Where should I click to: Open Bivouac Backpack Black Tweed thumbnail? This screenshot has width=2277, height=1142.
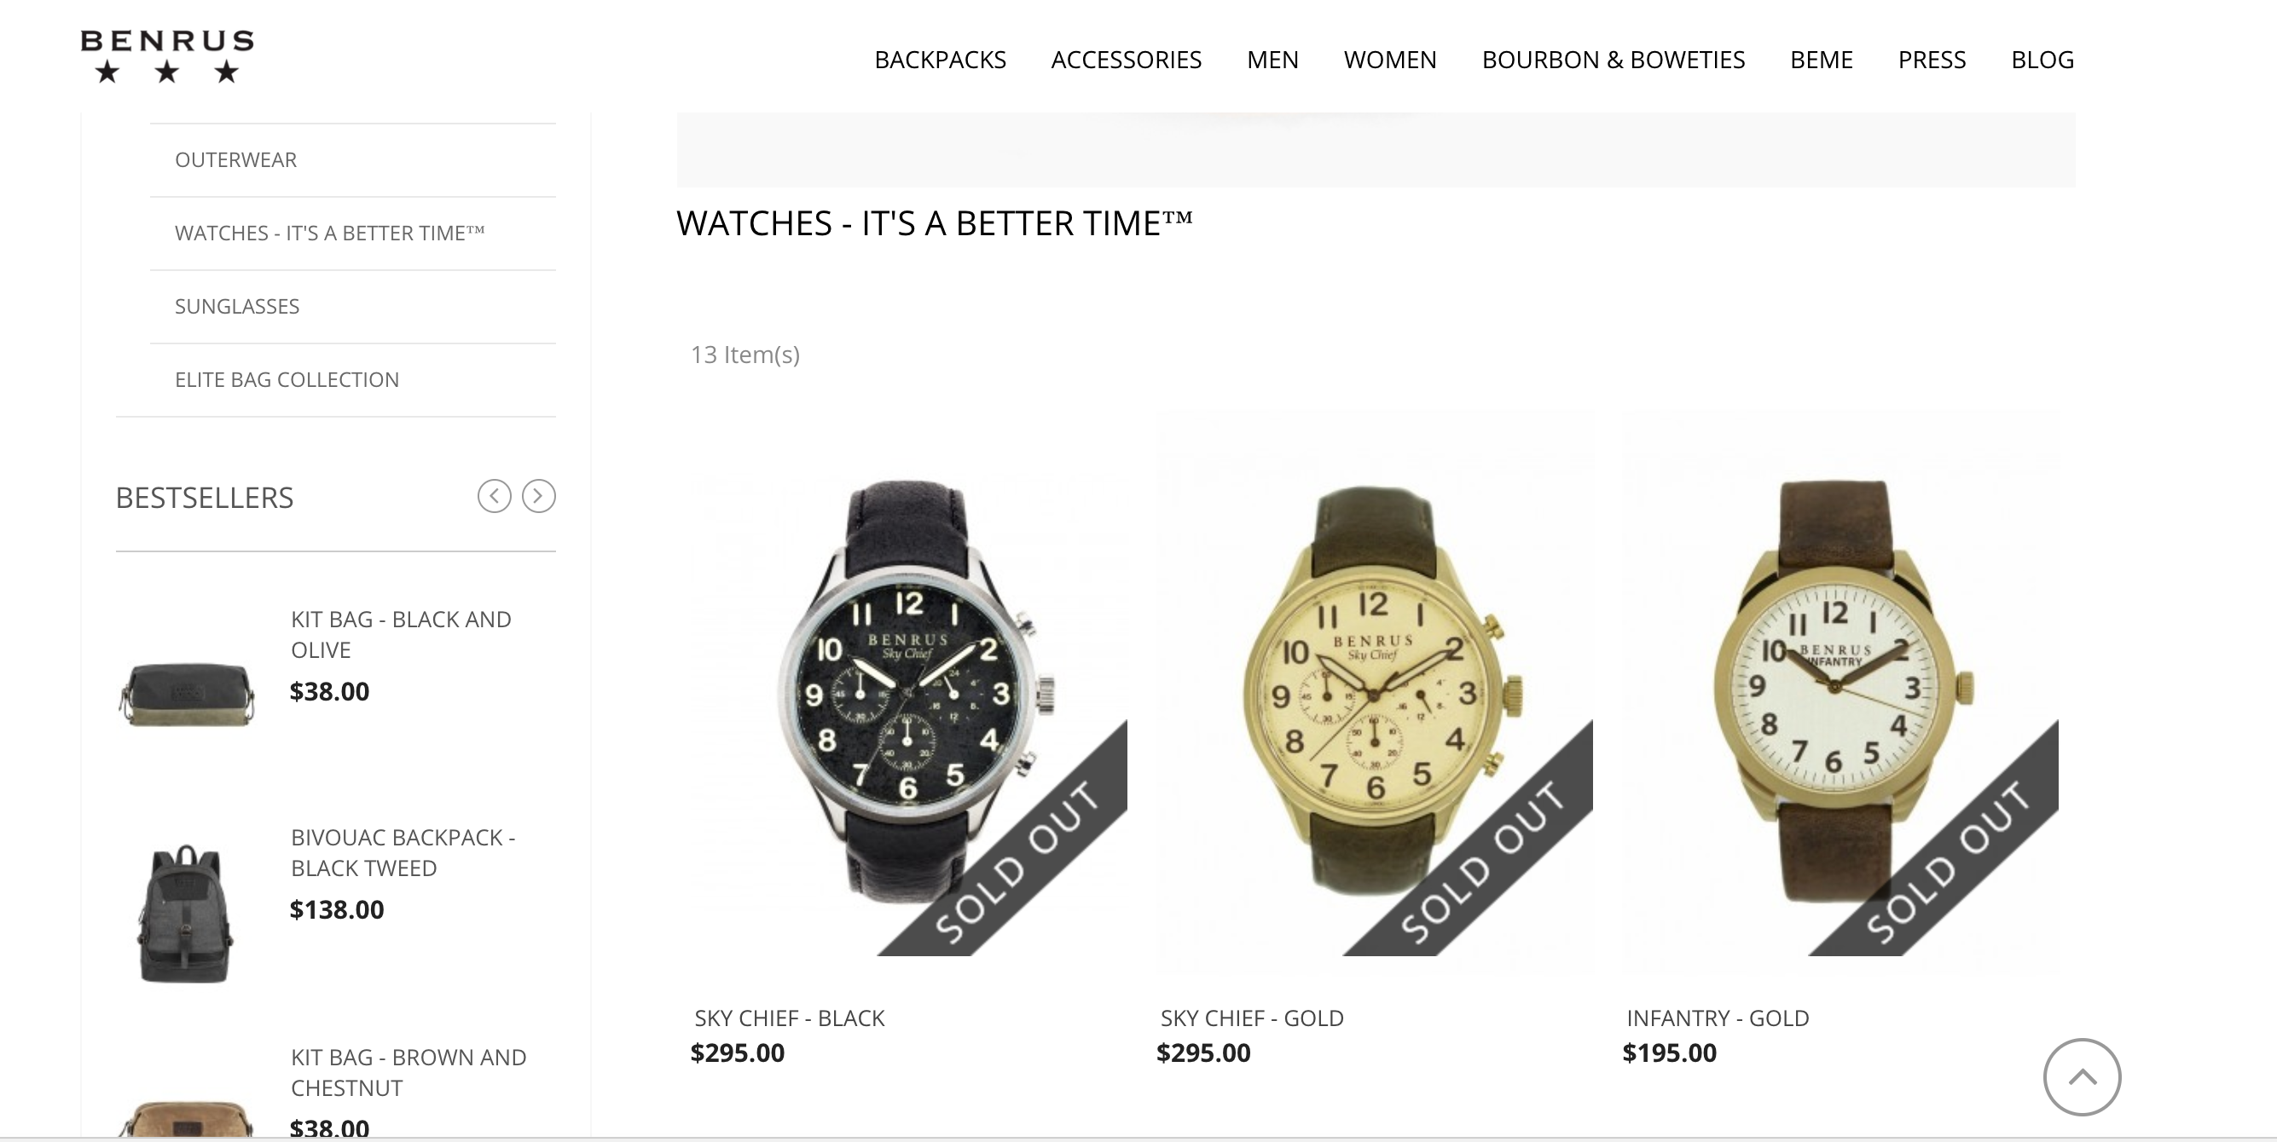tap(186, 913)
